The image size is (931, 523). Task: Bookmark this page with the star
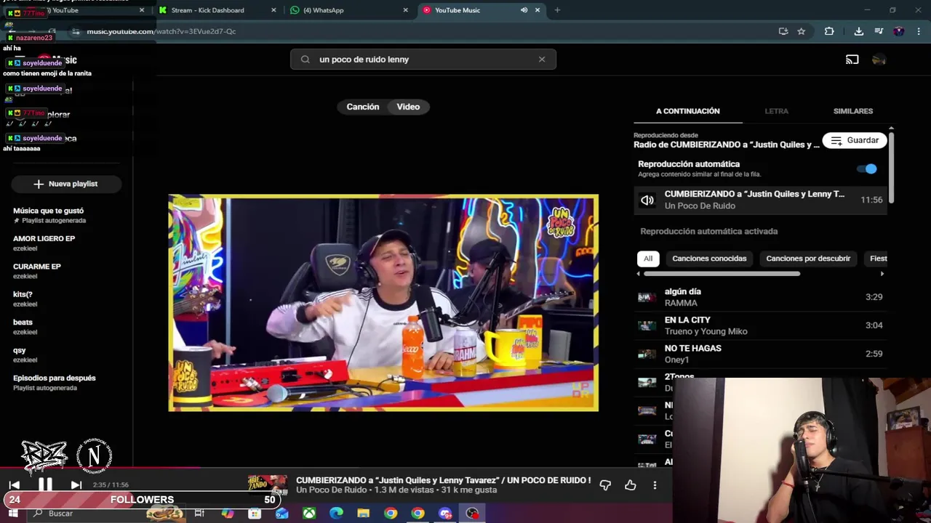[801, 31]
